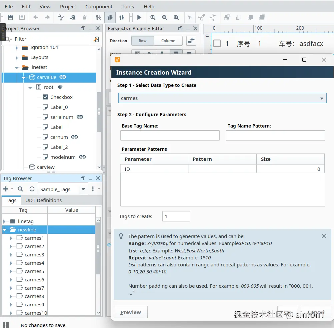Click the Save project toolbar icon
Viewport: 334px width, 328px height.
pos(10,17)
